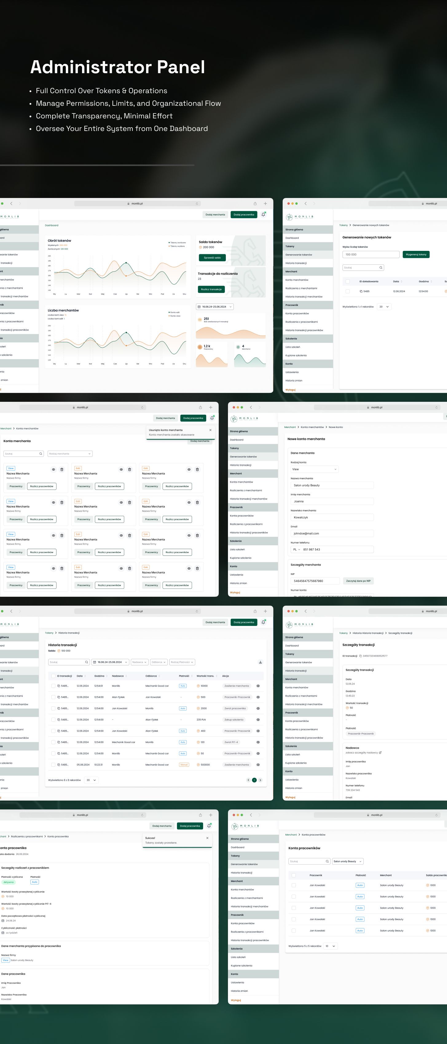
Task: Check the Zwrot PIT-4 row checkbox
Action: click(x=53, y=742)
